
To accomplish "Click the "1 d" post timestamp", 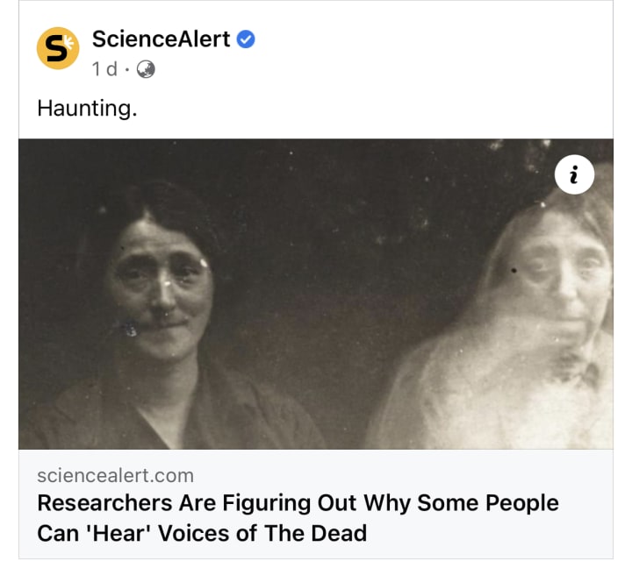I will pos(104,69).
